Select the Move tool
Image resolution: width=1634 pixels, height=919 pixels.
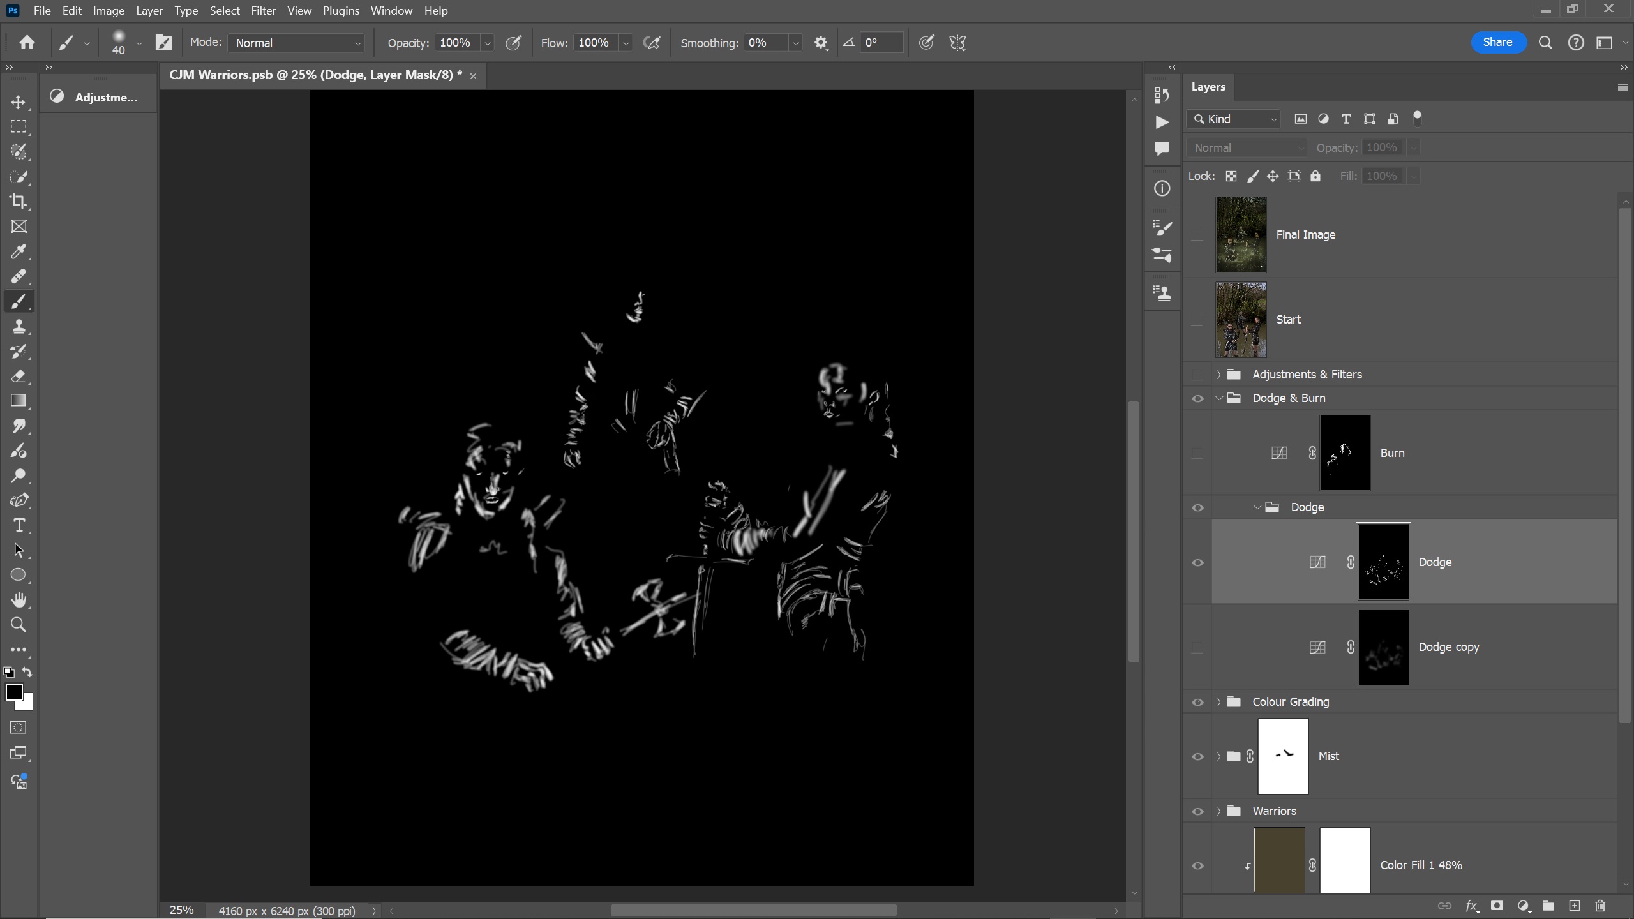tap(19, 102)
